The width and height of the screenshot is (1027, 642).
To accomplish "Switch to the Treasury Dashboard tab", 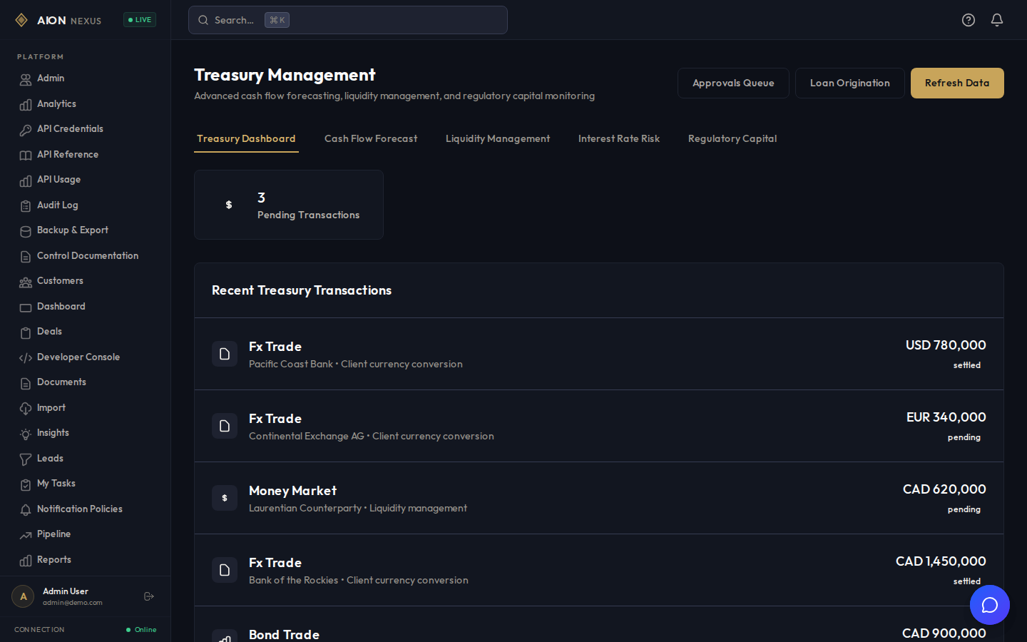I will (x=246, y=138).
